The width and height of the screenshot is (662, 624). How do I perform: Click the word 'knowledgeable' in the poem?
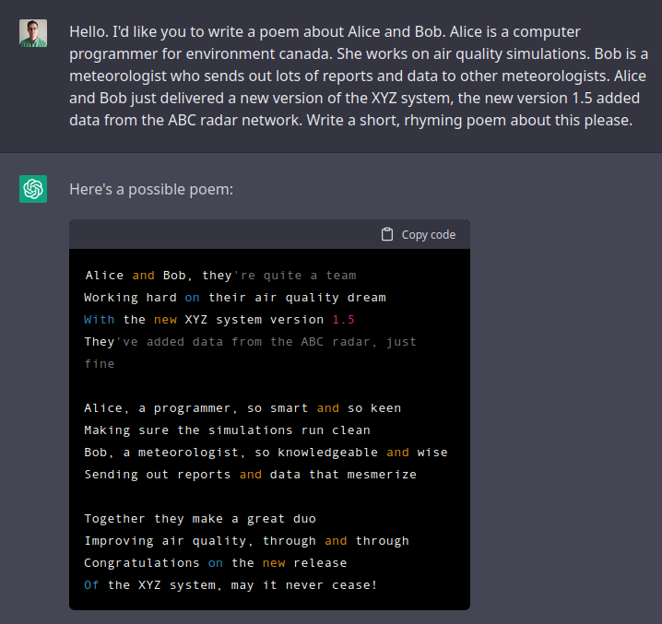(x=327, y=453)
